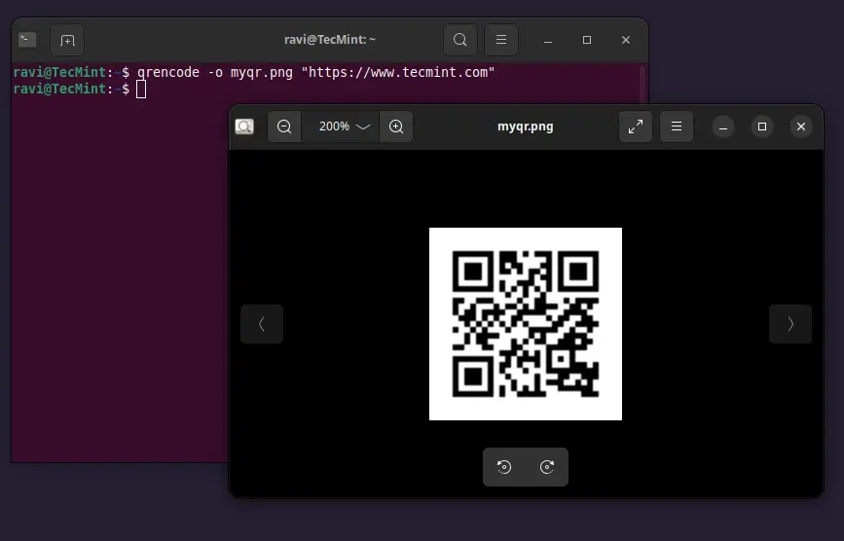This screenshot has width=844, height=541.
Task: Toggle fullscreen mode in image viewer
Action: point(636,126)
